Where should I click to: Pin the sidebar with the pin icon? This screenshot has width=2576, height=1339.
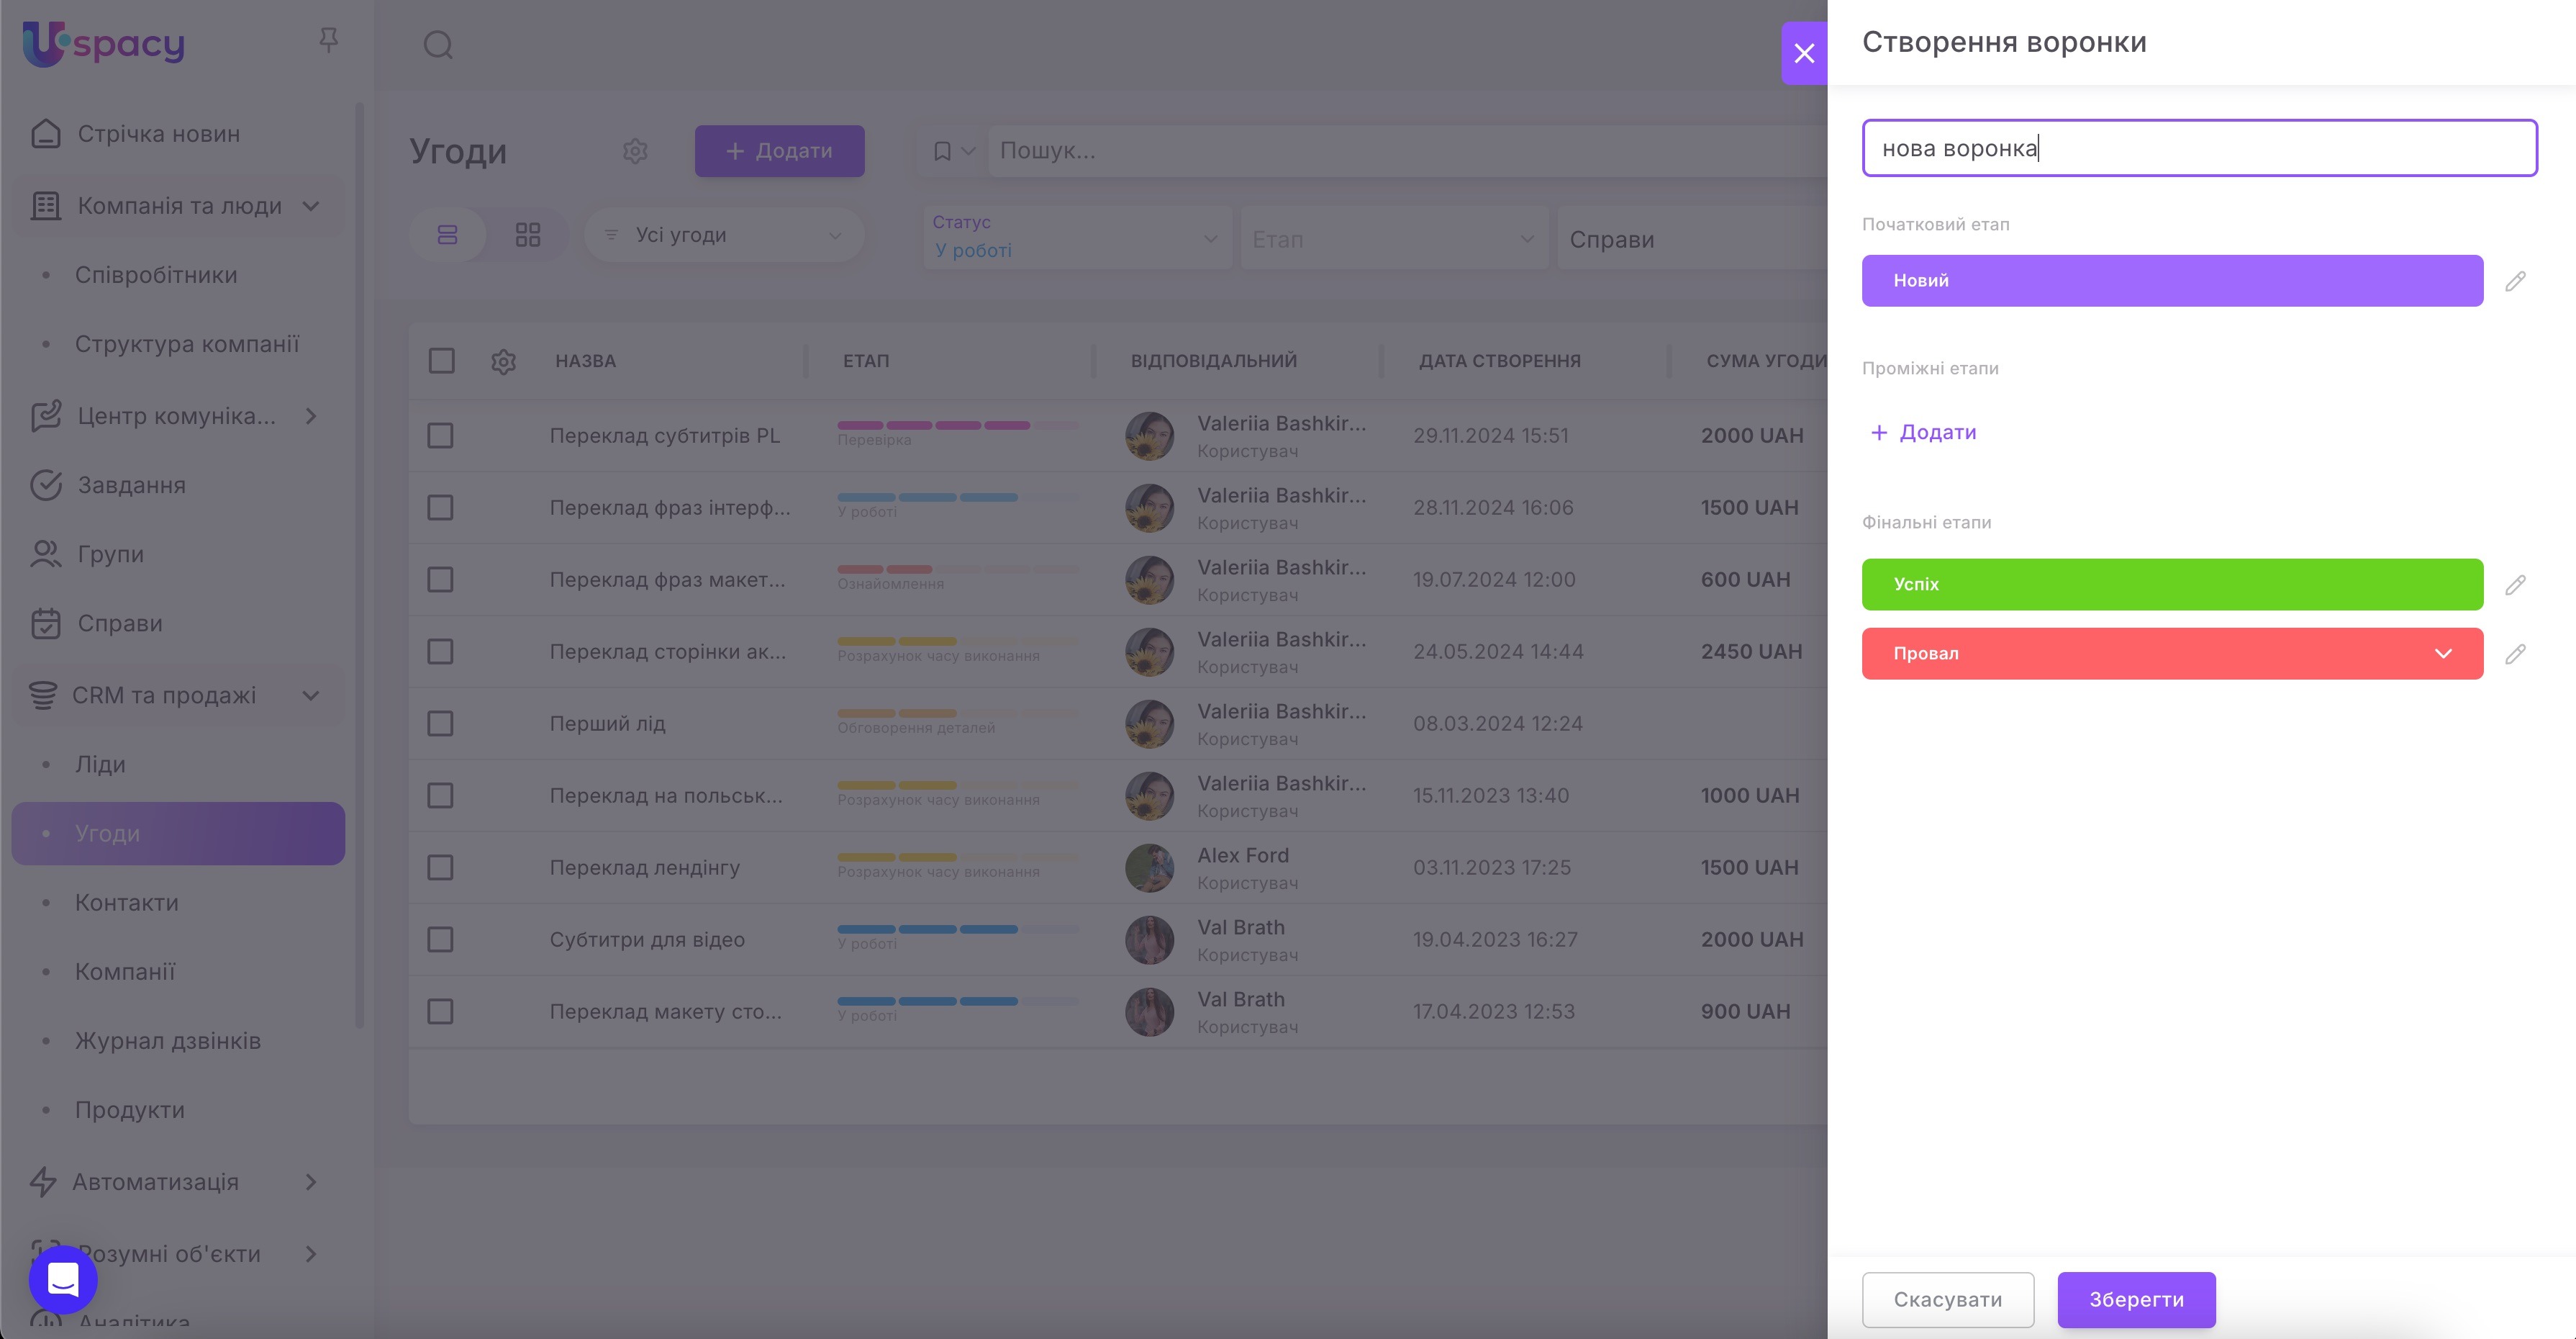point(328,40)
